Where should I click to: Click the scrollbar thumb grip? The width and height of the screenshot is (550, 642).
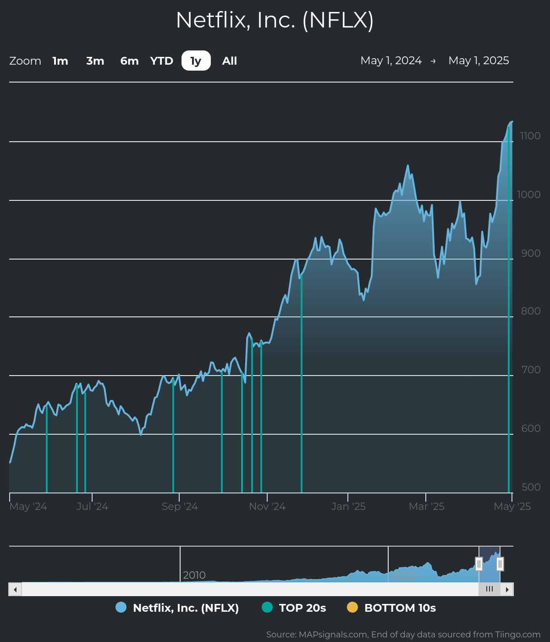click(x=489, y=589)
